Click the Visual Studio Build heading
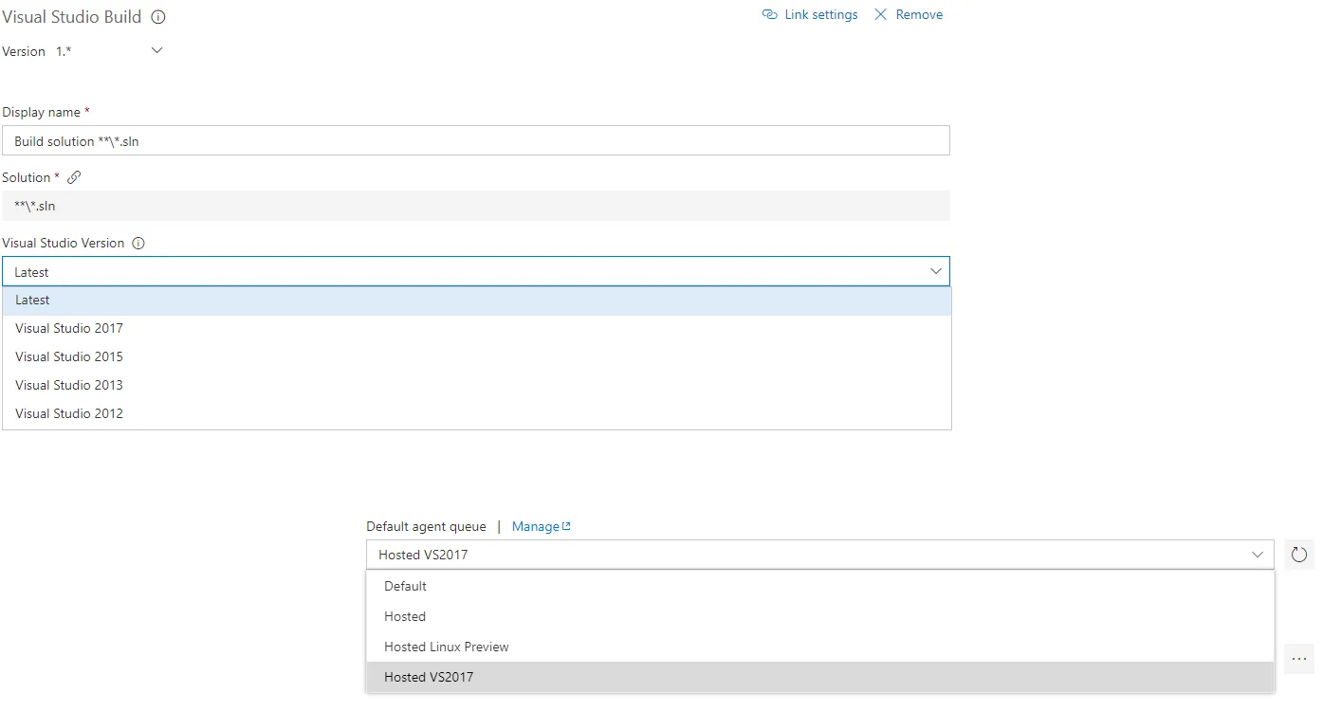 (x=72, y=17)
